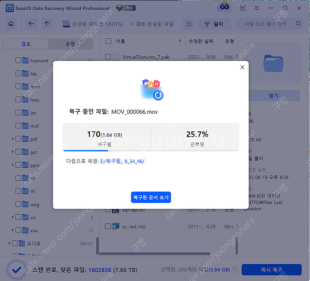Check the hwp folder checkbox

tap(18, 100)
